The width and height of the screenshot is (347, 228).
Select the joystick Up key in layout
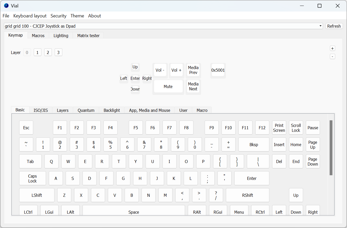[135, 67]
